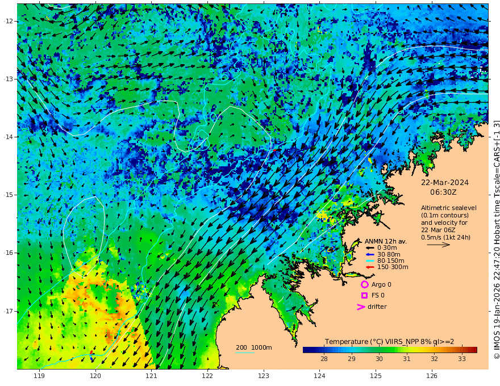The height and width of the screenshot is (386, 500).
Task: Click the longitude 122 axis label
Action: click(x=207, y=376)
